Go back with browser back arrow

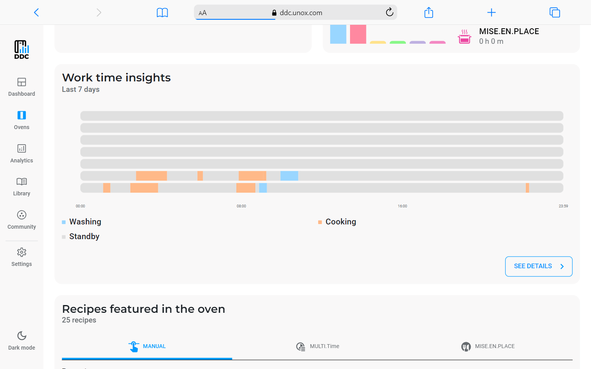36,12
